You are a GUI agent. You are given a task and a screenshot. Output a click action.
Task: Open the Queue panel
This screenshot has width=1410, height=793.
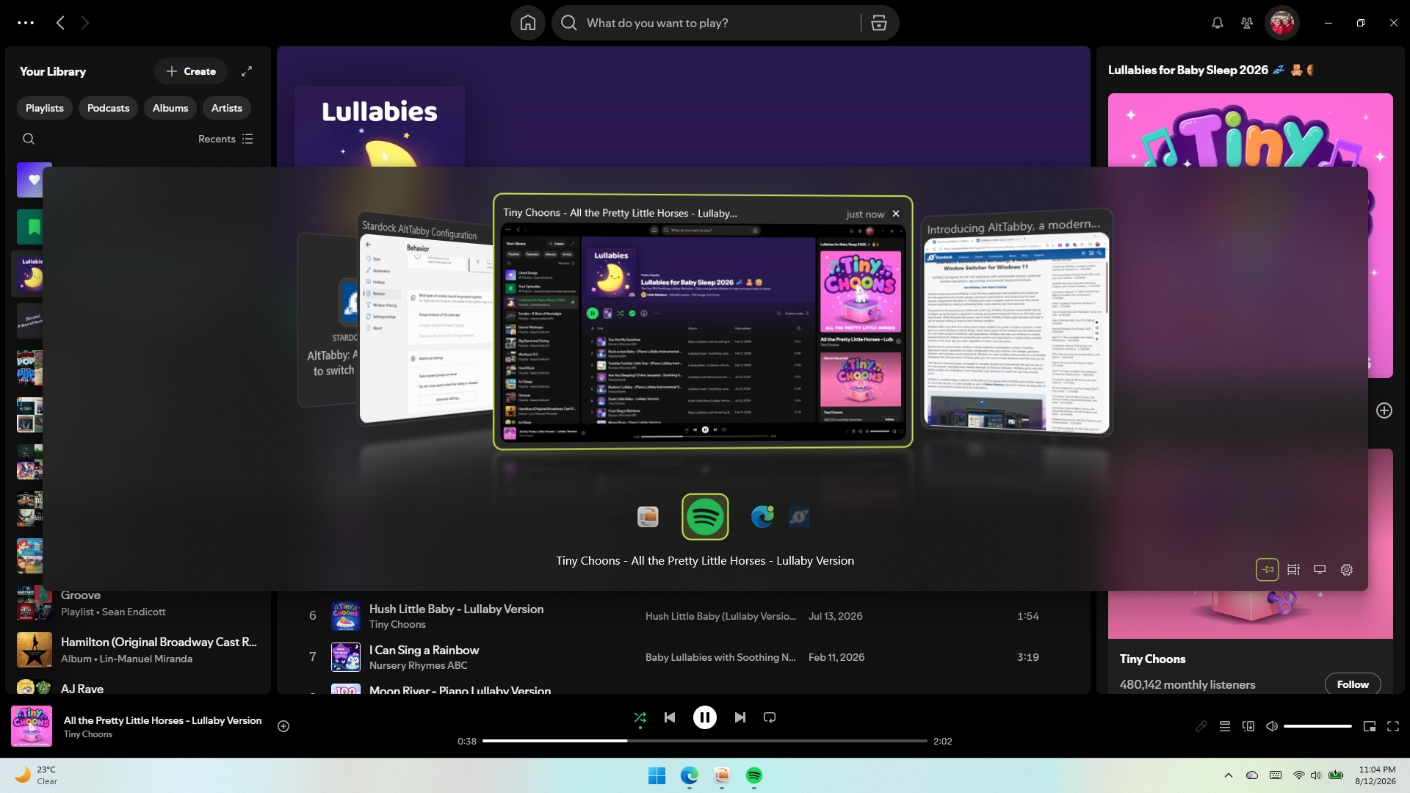(x=1225, y=726)
